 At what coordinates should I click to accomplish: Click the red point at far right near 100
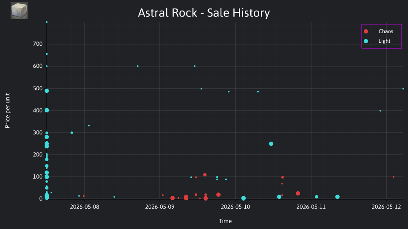tap(394, 177)
